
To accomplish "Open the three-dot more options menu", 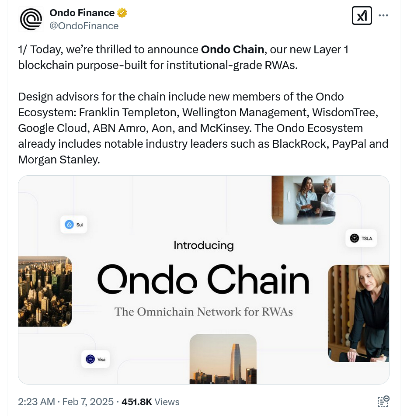I will pos(383,16).
